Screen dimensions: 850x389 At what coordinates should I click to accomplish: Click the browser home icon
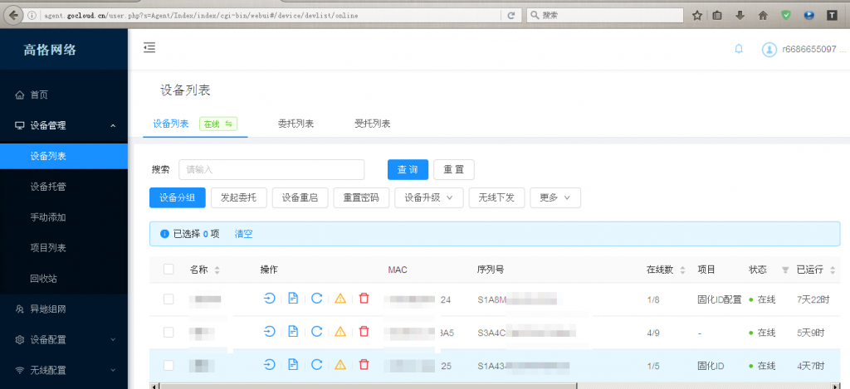pos(762,15)
